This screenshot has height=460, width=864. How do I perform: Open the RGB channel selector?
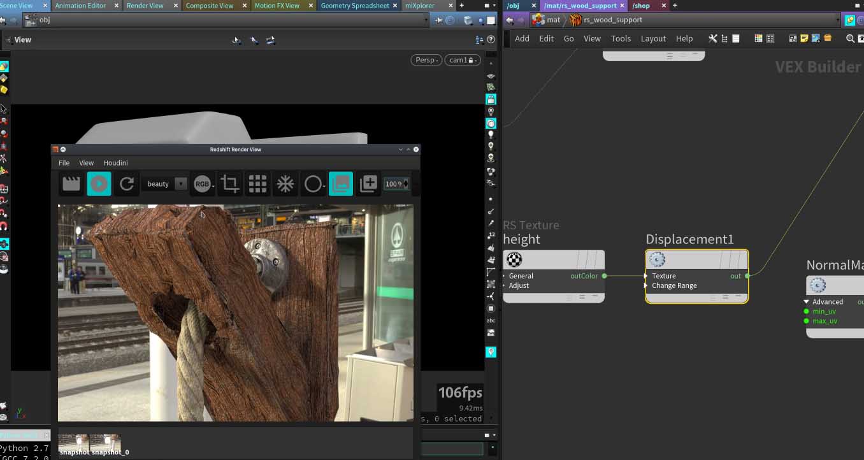pyautogui.click(x=202, y=184)
